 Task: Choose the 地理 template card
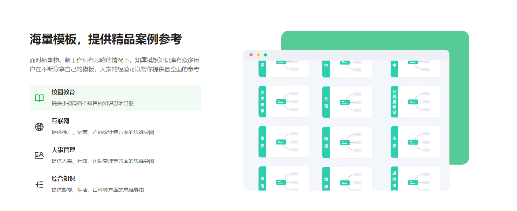(x=347, y=179)
